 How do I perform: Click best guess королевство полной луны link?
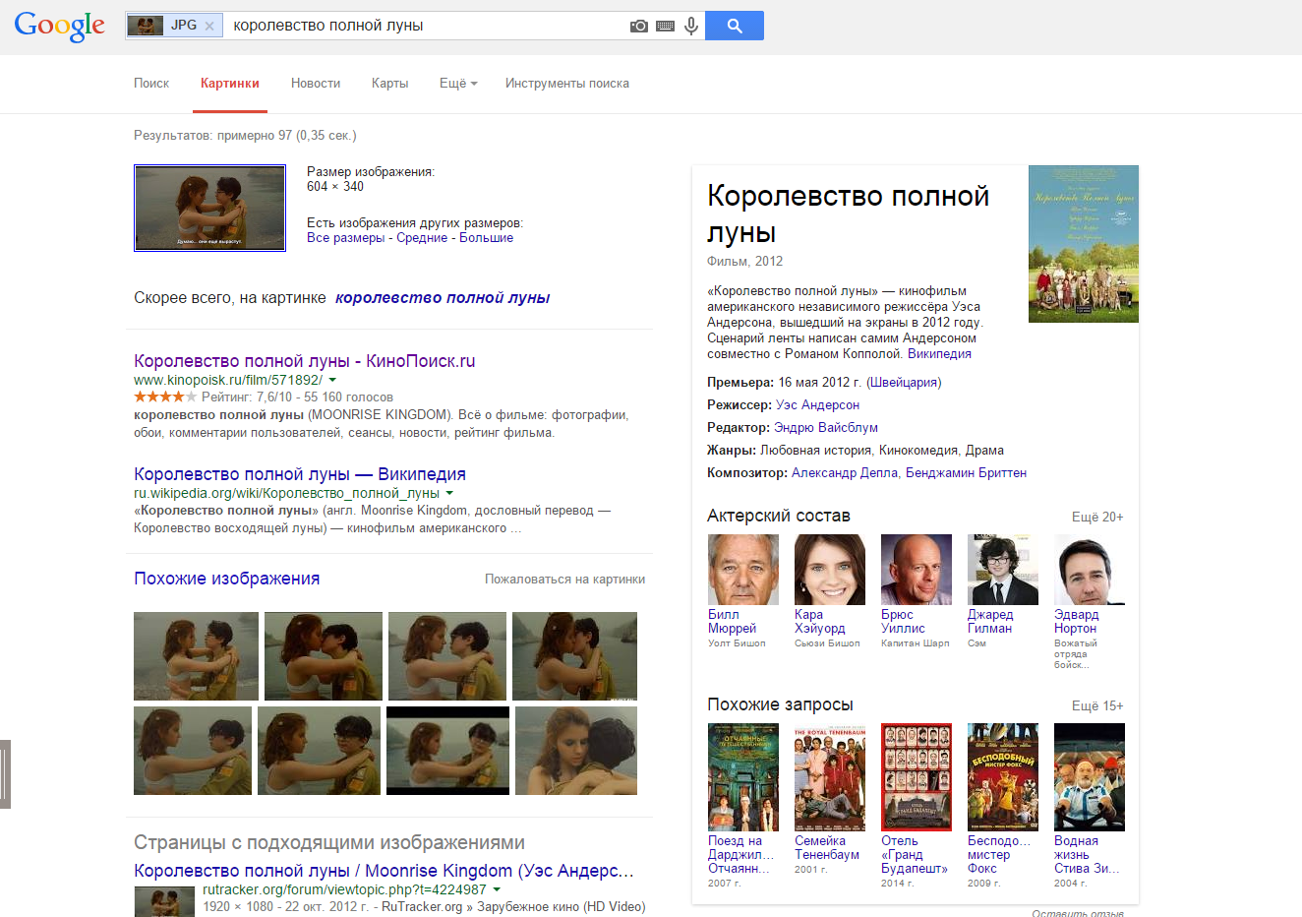(443, 298)
